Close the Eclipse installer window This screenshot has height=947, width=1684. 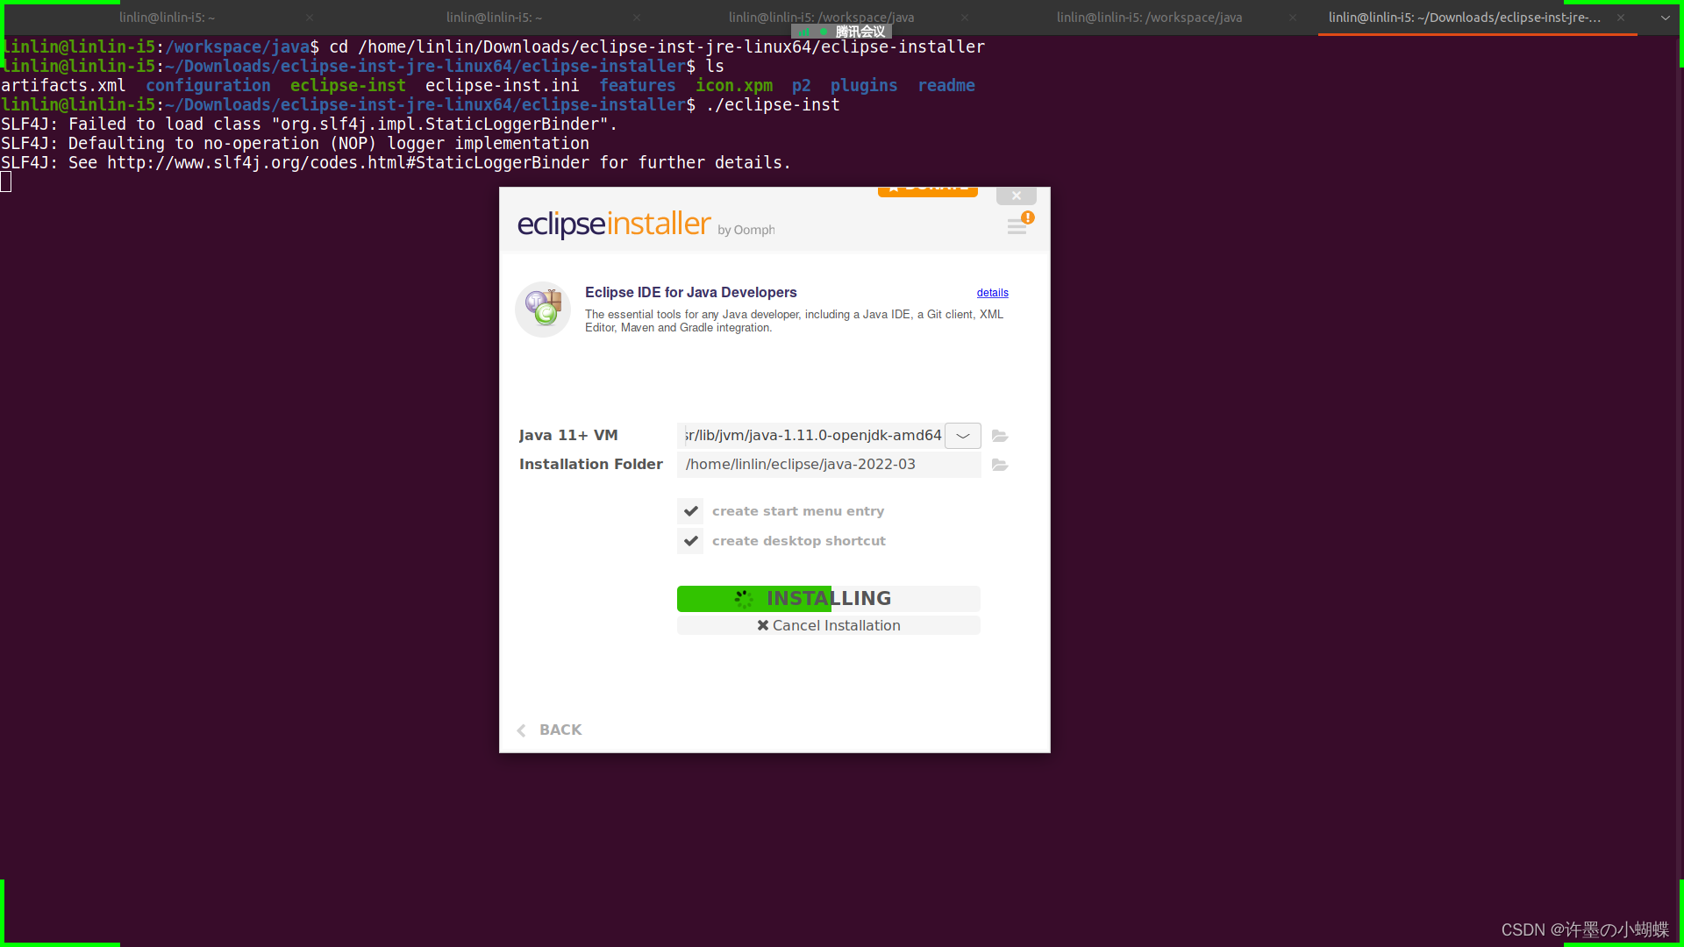[x=1016, y=196]
